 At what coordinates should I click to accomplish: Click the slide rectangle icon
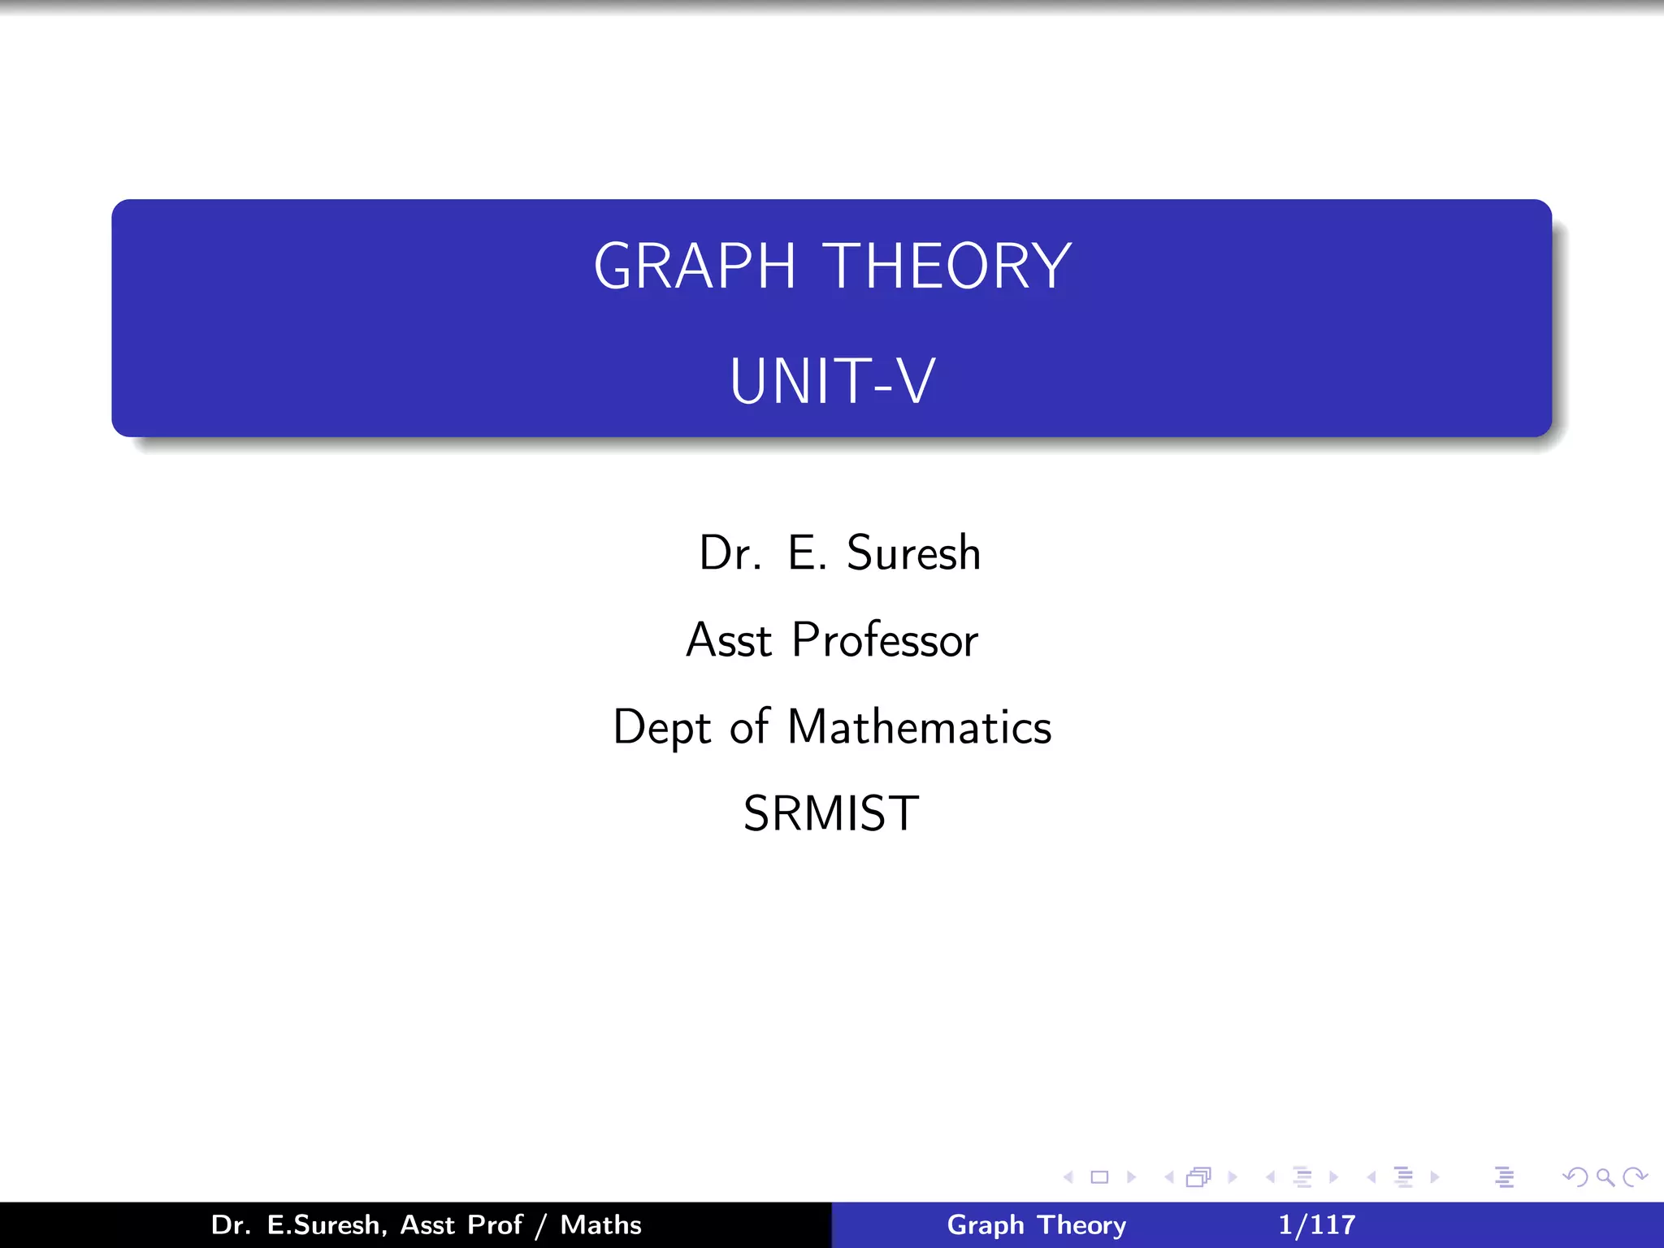pyautogui.click(x=1099, y=1177)
